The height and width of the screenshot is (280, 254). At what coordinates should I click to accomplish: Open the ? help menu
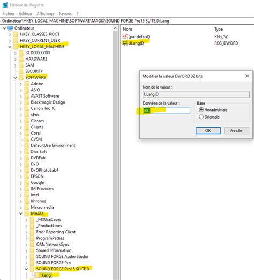[x=77, y=13]
